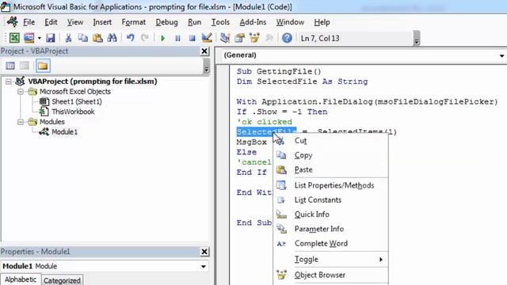
Task: Open the Format menu
Action: point(134,22)
